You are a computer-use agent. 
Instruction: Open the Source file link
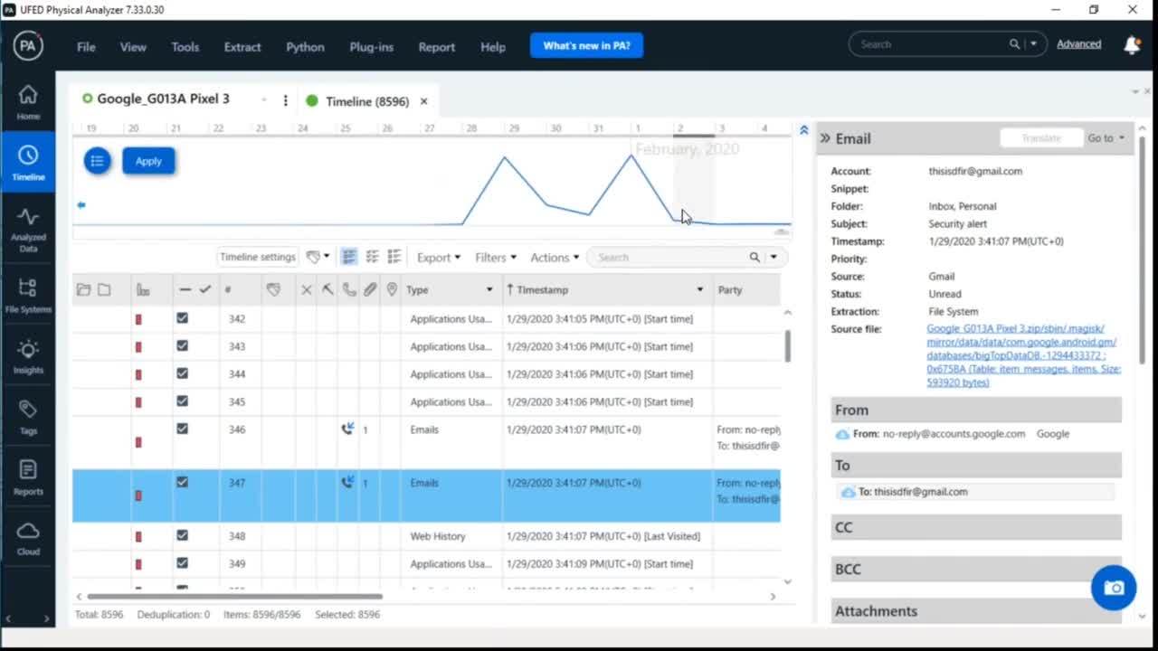pyautogui.click(x=1022, y=355)
